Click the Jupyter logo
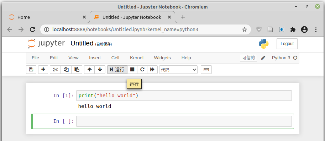 pyautogui.click(x=46, y=44)
